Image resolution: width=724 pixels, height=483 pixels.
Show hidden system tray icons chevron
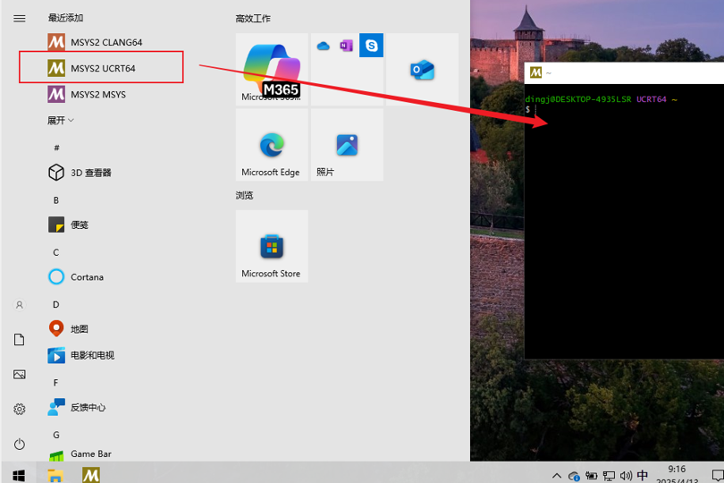[x=557, y=476]
